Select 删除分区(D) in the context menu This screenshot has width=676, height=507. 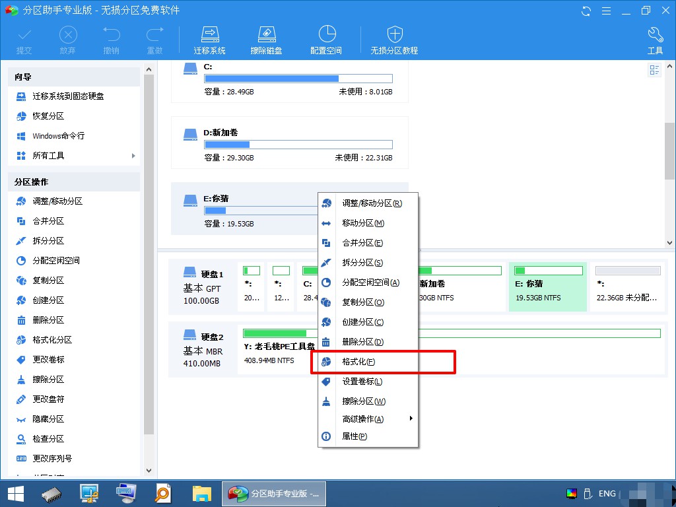pyautogui.click(x=368, y=342)
